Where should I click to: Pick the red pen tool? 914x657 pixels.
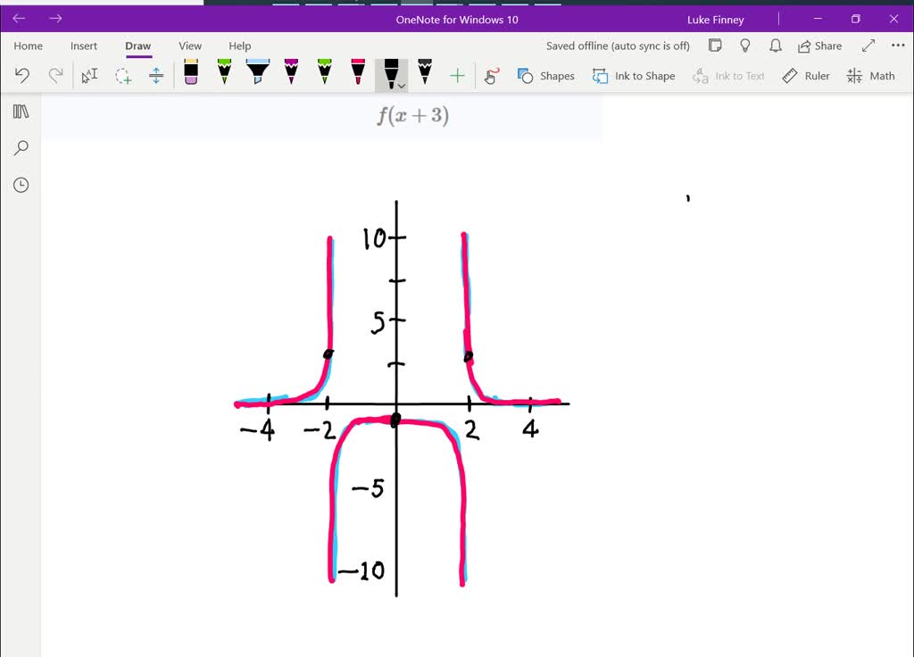(x=358, y=75)
